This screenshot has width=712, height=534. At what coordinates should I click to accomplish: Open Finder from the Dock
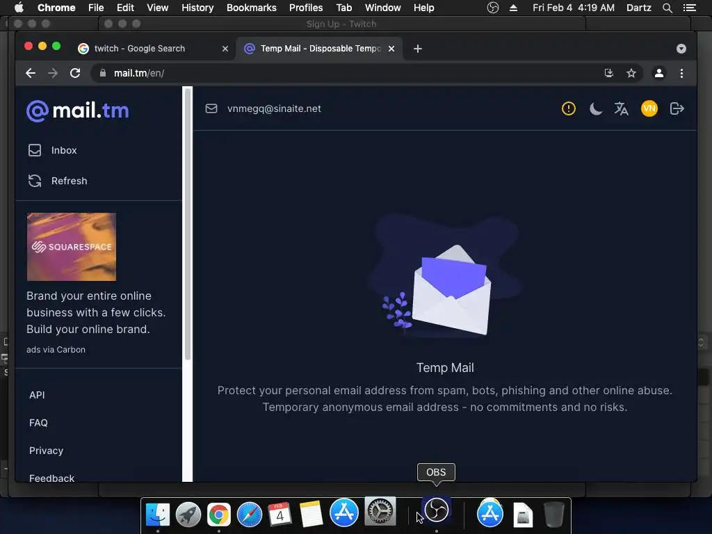pos(158,515)
